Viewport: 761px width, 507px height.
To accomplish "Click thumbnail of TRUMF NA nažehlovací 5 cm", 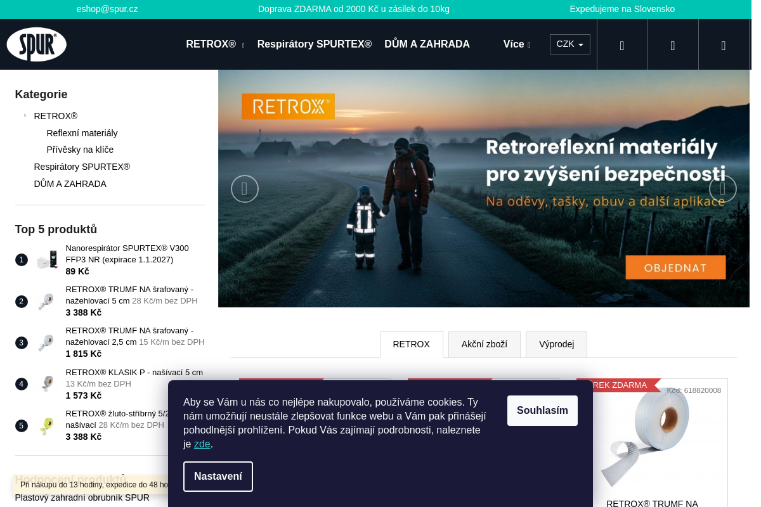I will click(47, 301).
